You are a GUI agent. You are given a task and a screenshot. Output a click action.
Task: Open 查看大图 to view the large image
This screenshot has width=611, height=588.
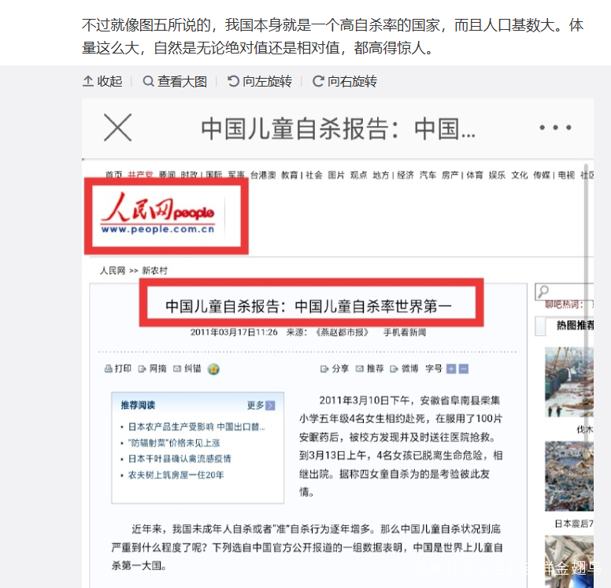click(x=175, y=81)
